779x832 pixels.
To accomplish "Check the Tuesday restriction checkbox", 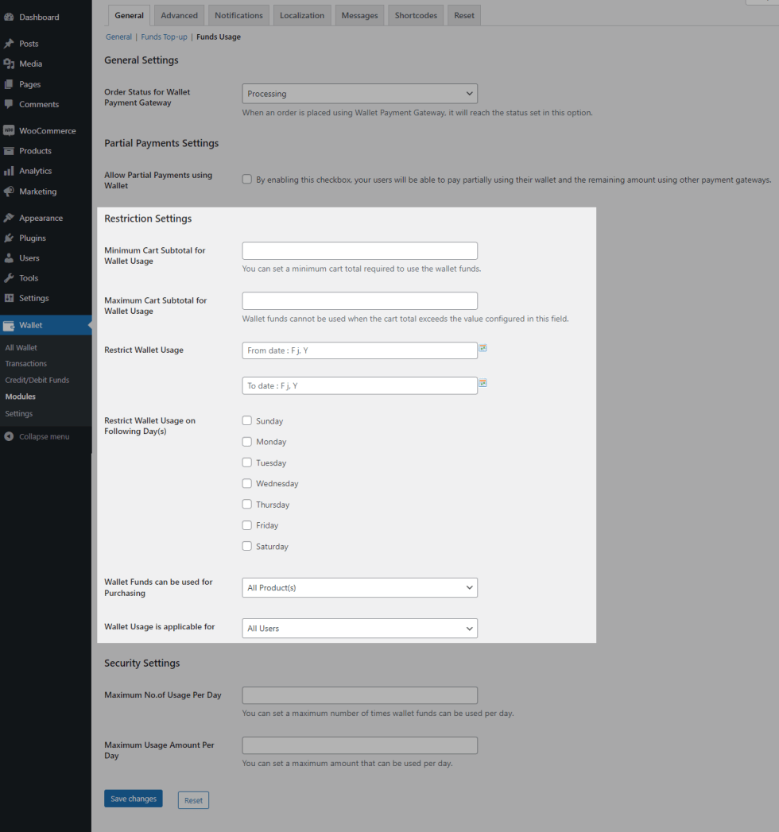I will pyautogui.click(x=246, y=462).
